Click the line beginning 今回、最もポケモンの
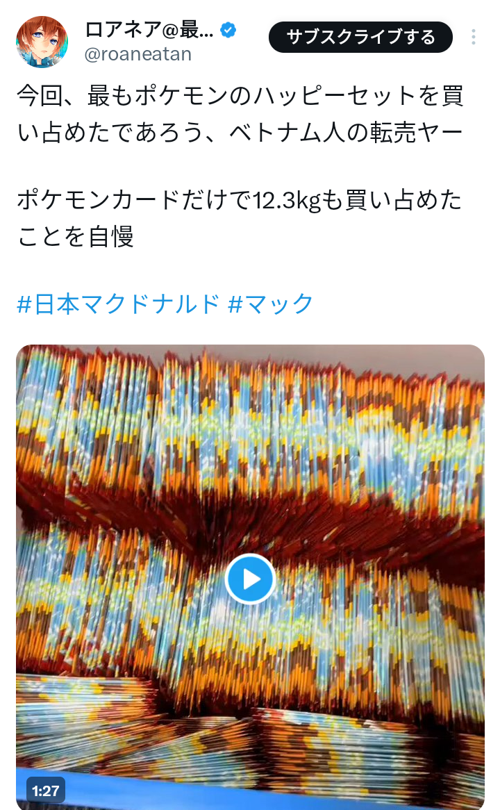This screenshot has width=500, height=810. click(x=240, y=96)
